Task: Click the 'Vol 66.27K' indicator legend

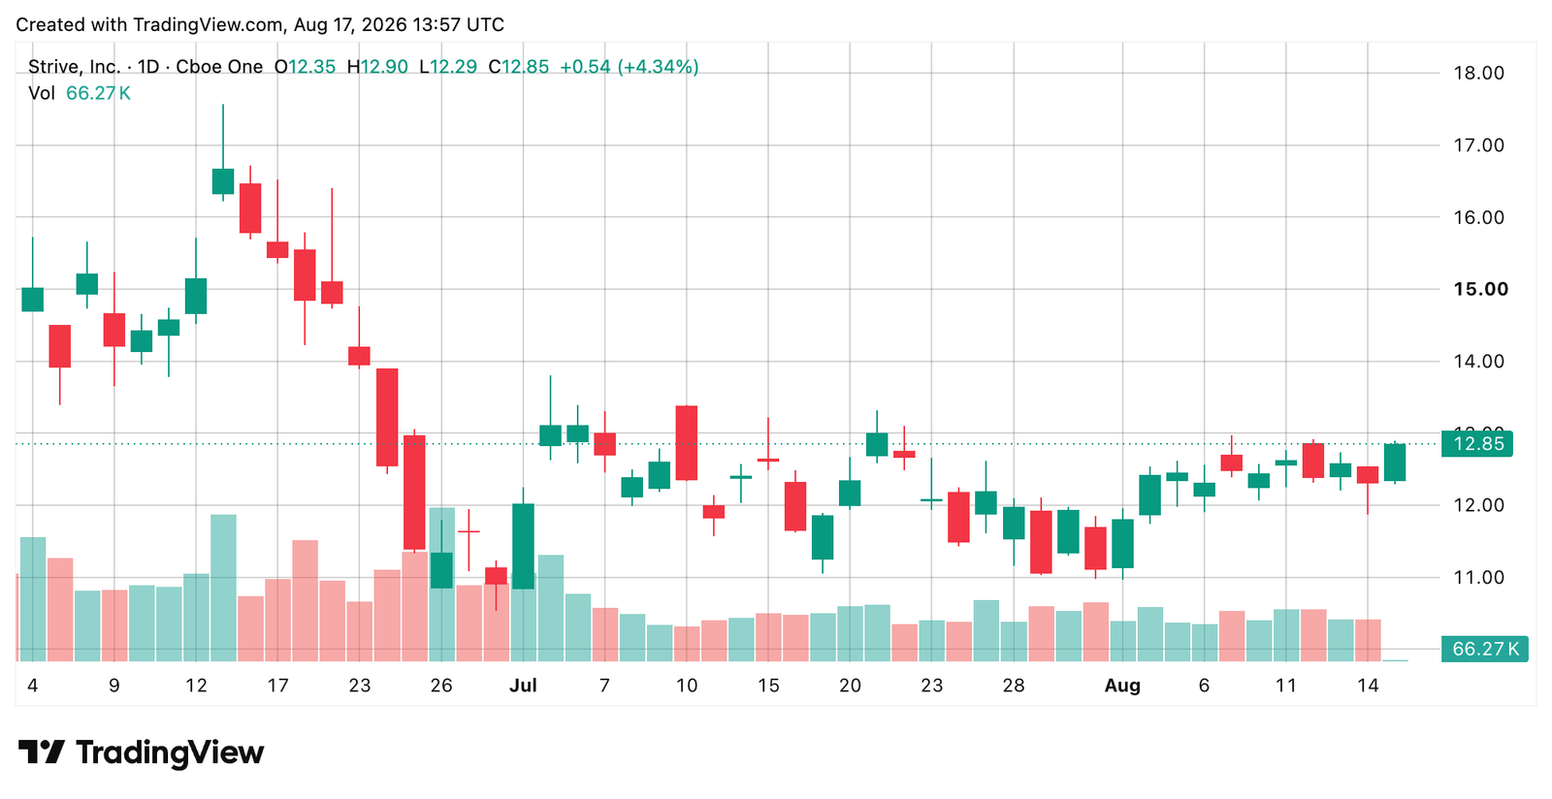Action: (80, 93)
